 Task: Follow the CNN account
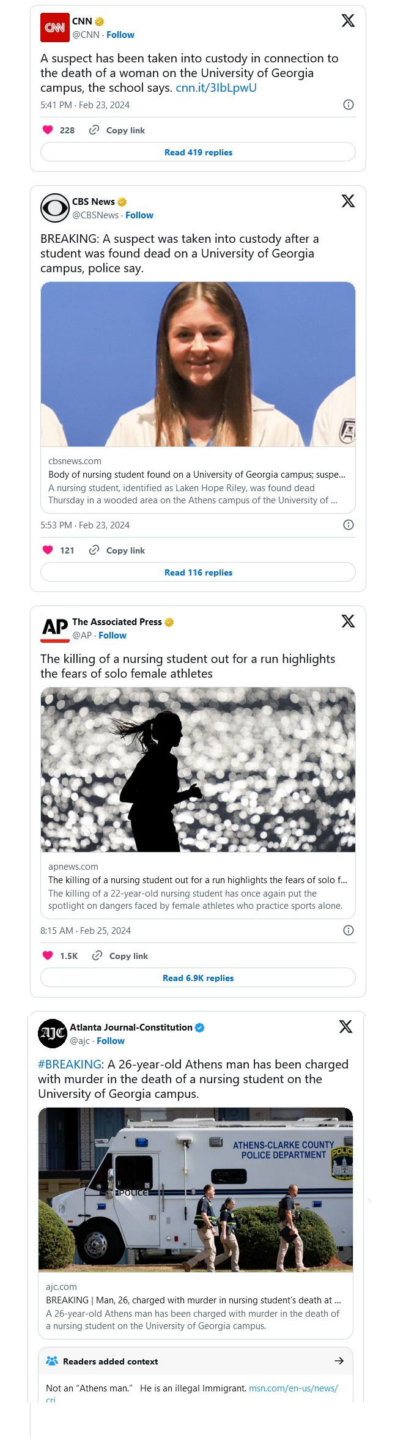120,35
